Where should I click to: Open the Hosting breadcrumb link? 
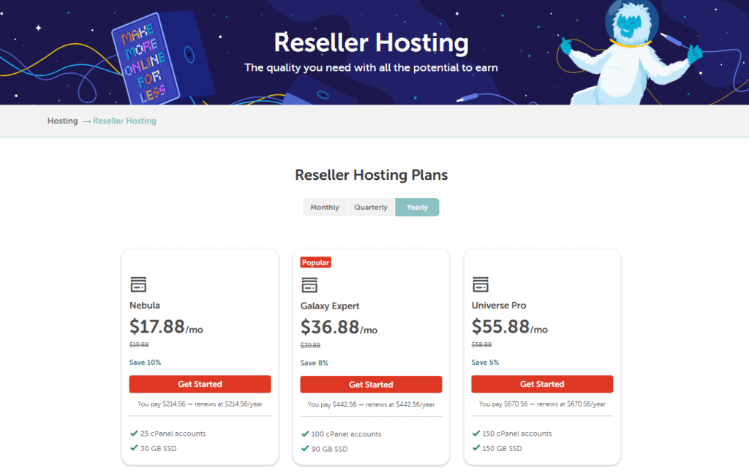pos(62,121)
